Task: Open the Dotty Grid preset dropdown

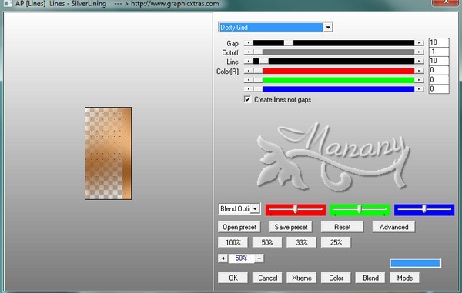Action: (x=328, y=28)
